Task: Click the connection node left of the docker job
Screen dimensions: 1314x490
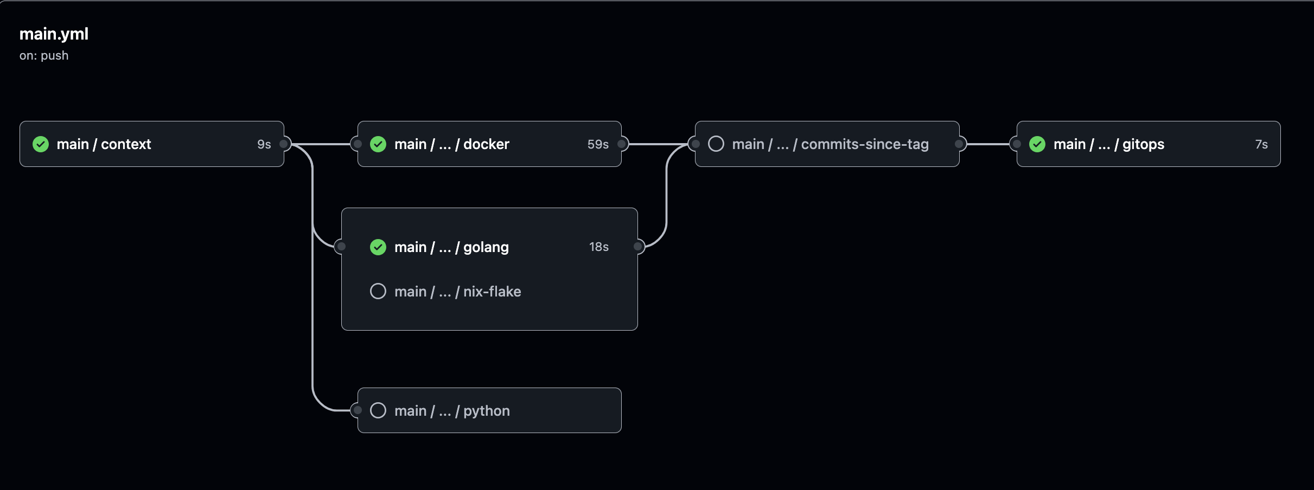Action: 356,144
